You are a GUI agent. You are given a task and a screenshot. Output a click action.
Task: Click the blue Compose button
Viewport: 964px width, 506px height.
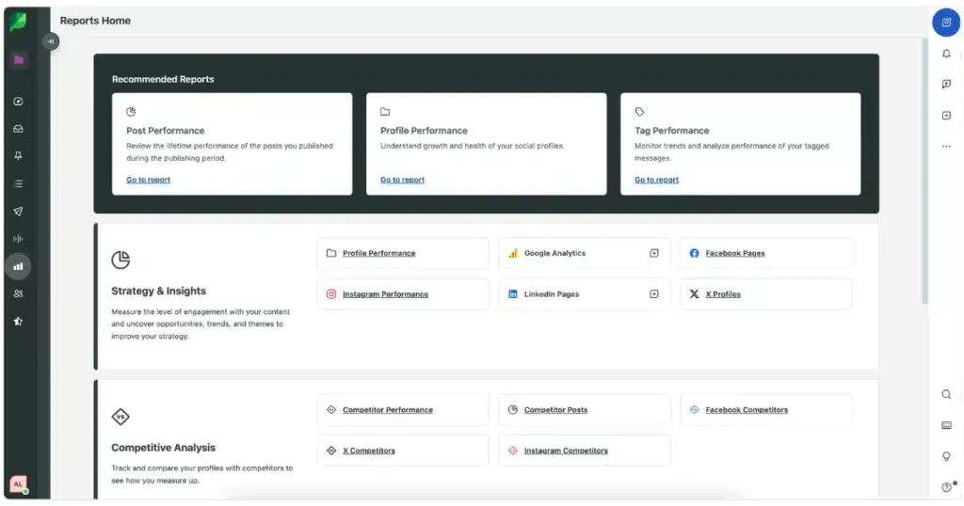click(946, 23)
